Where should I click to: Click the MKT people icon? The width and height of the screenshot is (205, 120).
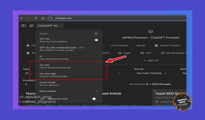click(x=142, y=53)
